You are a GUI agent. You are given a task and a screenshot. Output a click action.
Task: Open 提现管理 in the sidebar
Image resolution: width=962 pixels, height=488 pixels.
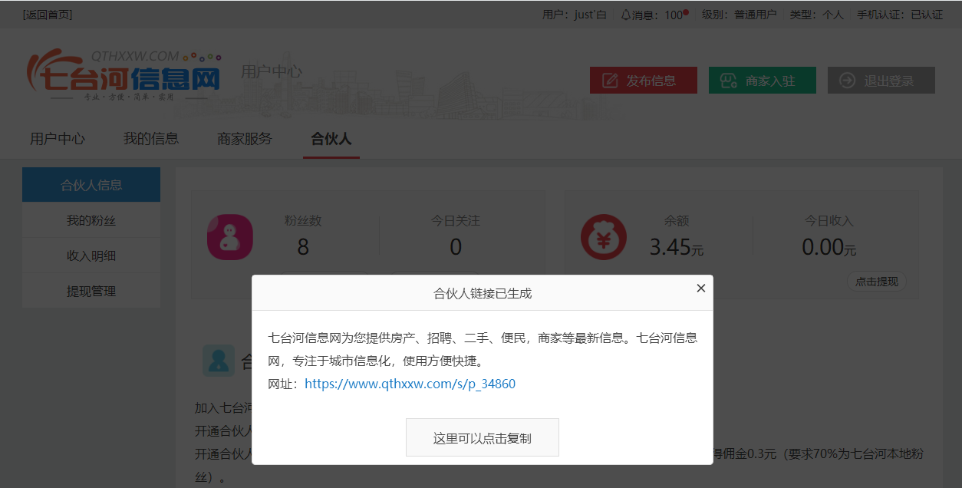pos(91,292)
